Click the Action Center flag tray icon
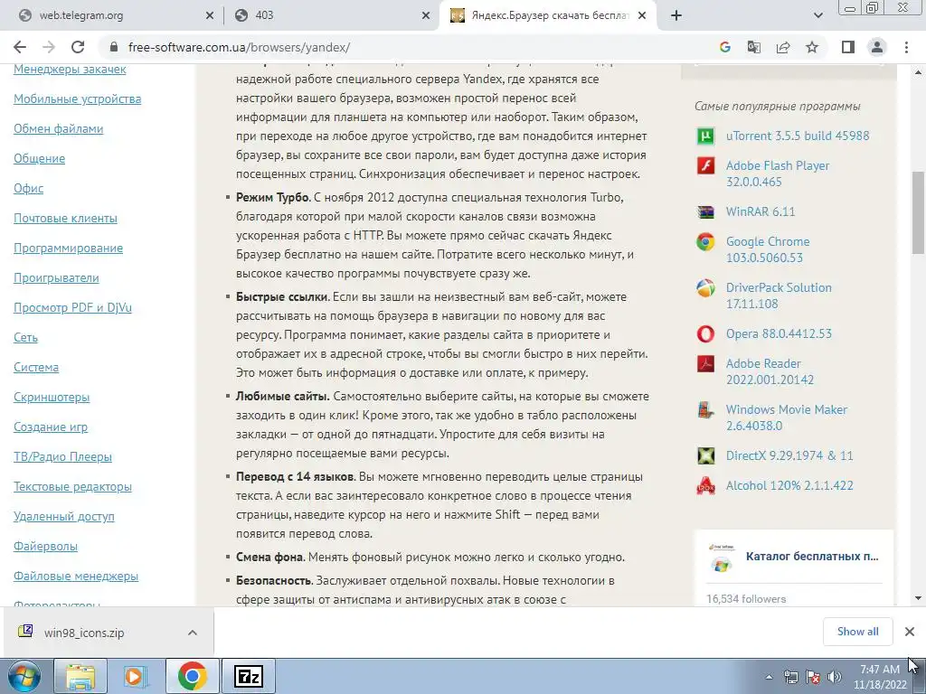926x694 pixels. (x=813, y=677)
